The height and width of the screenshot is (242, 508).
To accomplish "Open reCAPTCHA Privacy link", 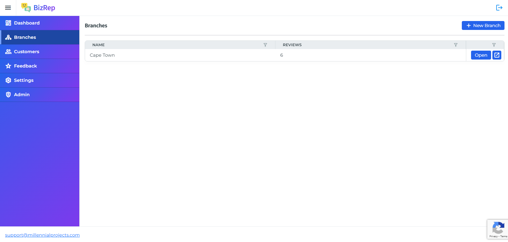I will click(493, 236).
